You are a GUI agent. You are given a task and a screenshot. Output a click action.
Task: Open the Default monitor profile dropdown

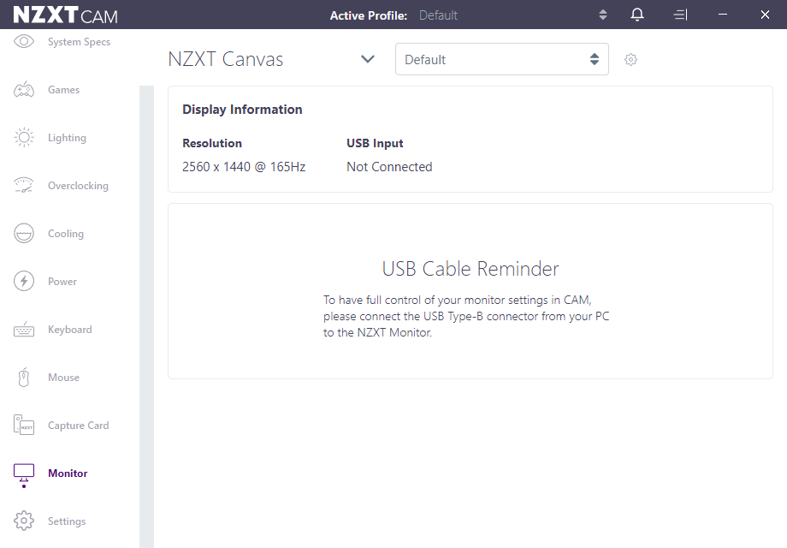point(501,60)
